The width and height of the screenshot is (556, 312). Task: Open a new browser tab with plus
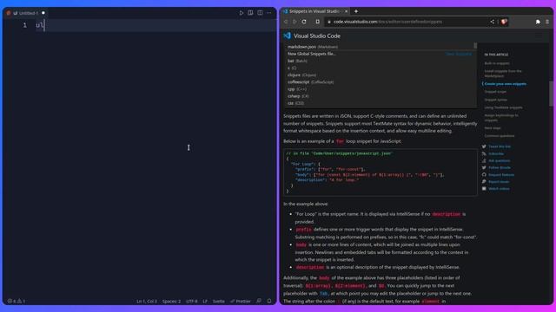356,11
